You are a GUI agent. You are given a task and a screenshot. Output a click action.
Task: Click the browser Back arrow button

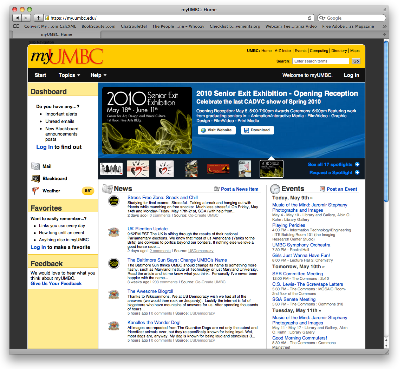click(17, 18)
